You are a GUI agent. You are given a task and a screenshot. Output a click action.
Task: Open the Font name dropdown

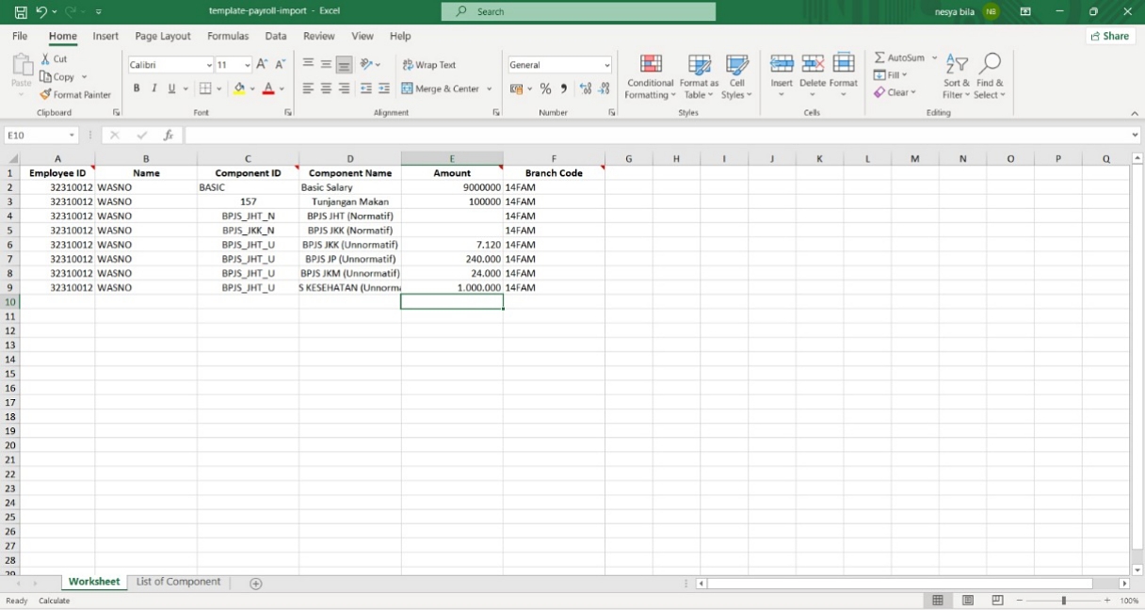coord(209,64)
